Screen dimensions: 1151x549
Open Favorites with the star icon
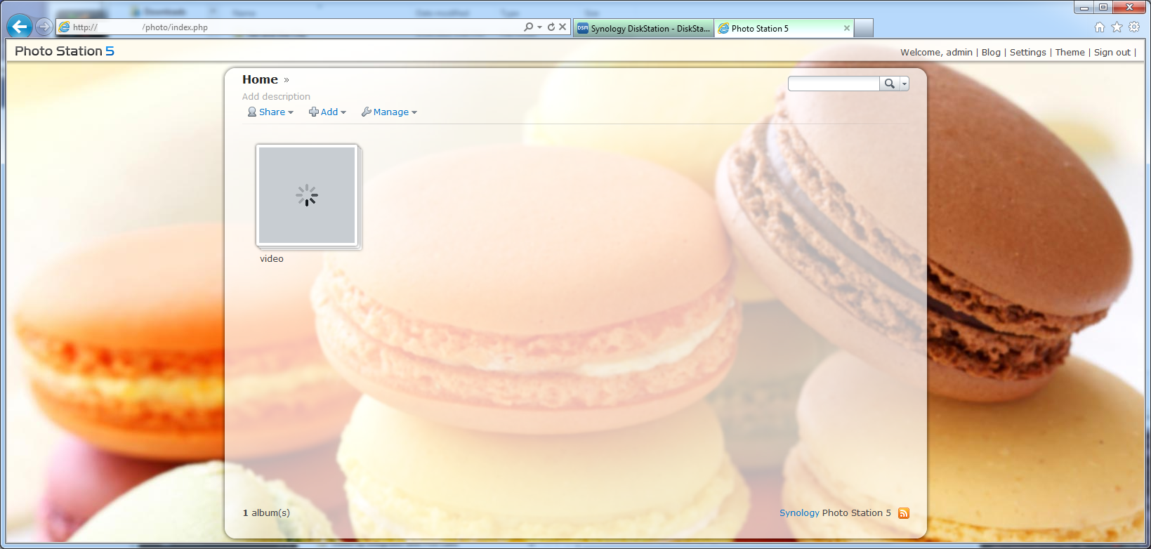point(1117,27)
